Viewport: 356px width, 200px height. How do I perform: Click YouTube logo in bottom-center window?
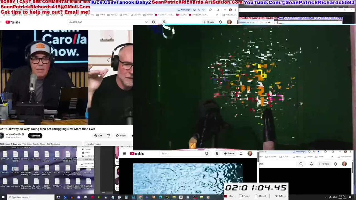click(137, 153)
